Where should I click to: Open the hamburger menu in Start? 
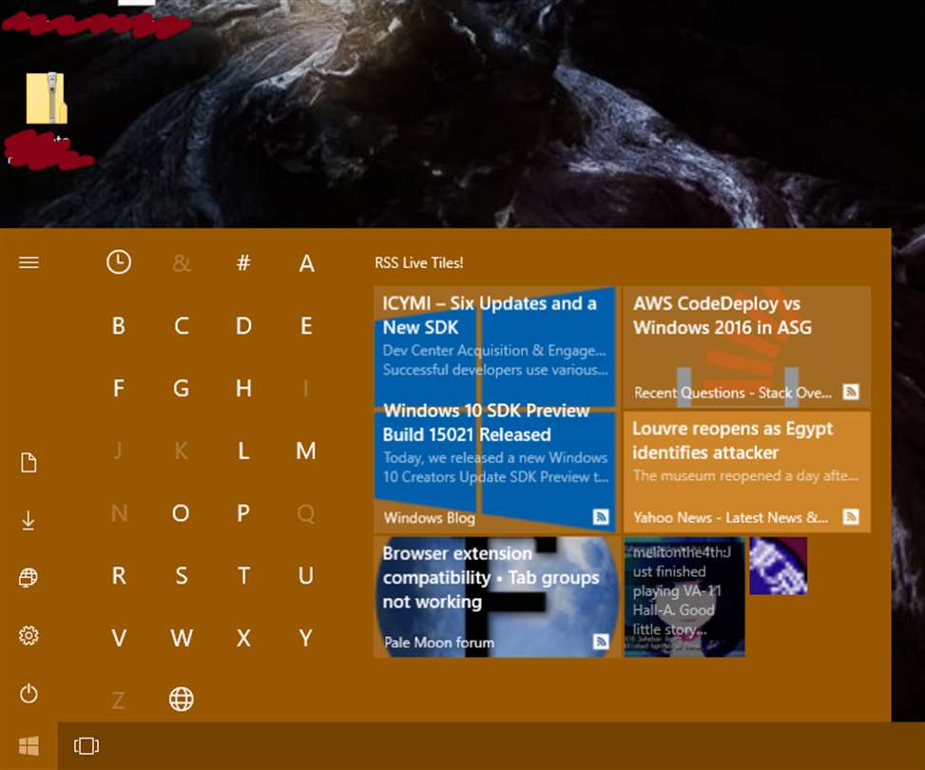[29, 262]
